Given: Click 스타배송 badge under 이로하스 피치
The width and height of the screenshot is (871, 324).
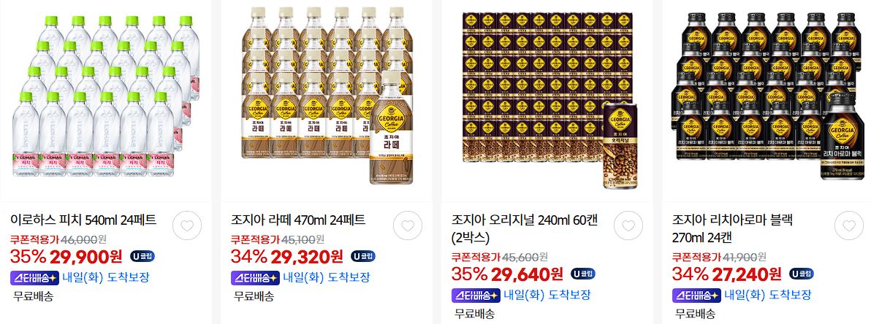Looking at the screenshot, I should pos(34,277).
